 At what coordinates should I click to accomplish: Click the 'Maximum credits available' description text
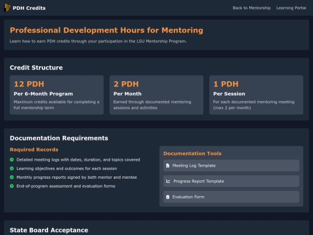pos(56,104)
